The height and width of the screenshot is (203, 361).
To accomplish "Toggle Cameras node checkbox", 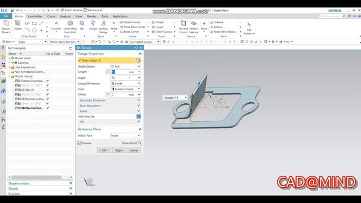I will click(13, 63).
